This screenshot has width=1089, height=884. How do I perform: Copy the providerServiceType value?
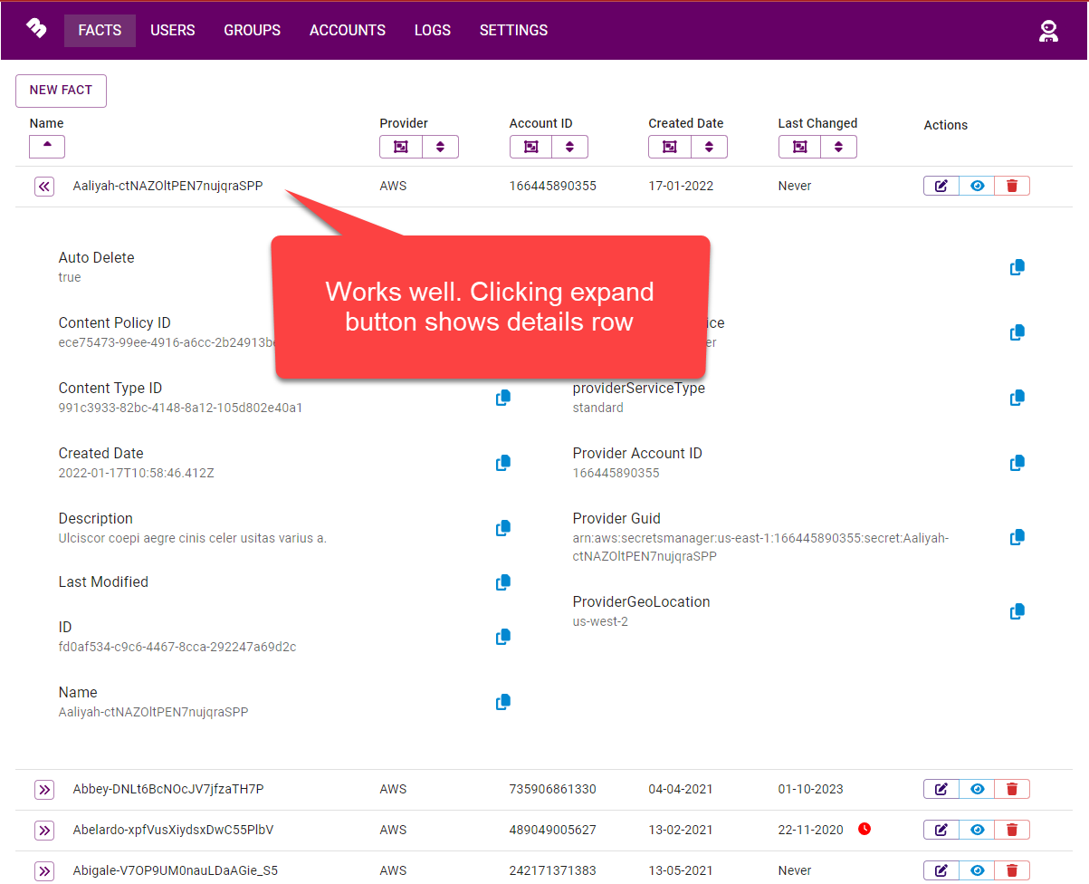[x=1017, y=398]
